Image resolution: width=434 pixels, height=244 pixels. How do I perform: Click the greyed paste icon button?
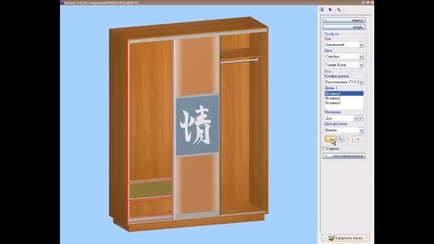coord(348,139)
